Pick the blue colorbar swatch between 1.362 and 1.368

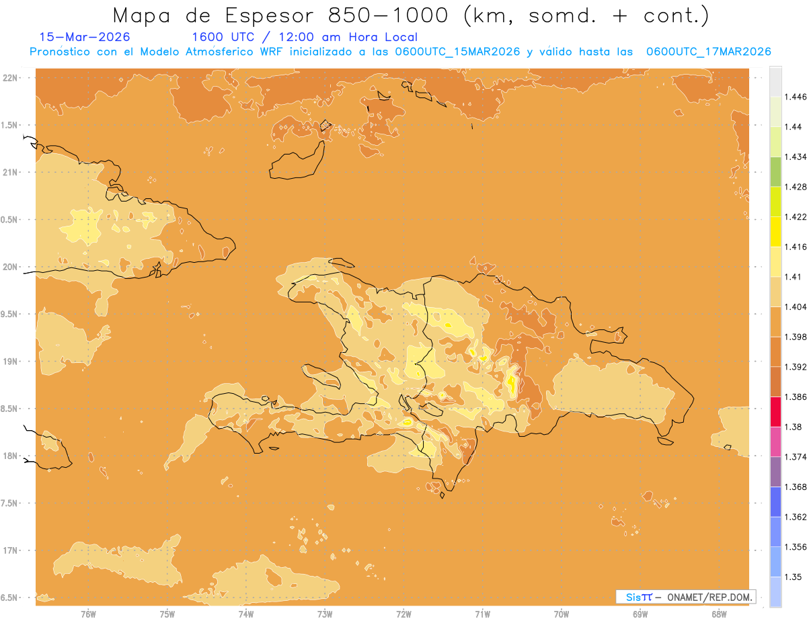775,502
